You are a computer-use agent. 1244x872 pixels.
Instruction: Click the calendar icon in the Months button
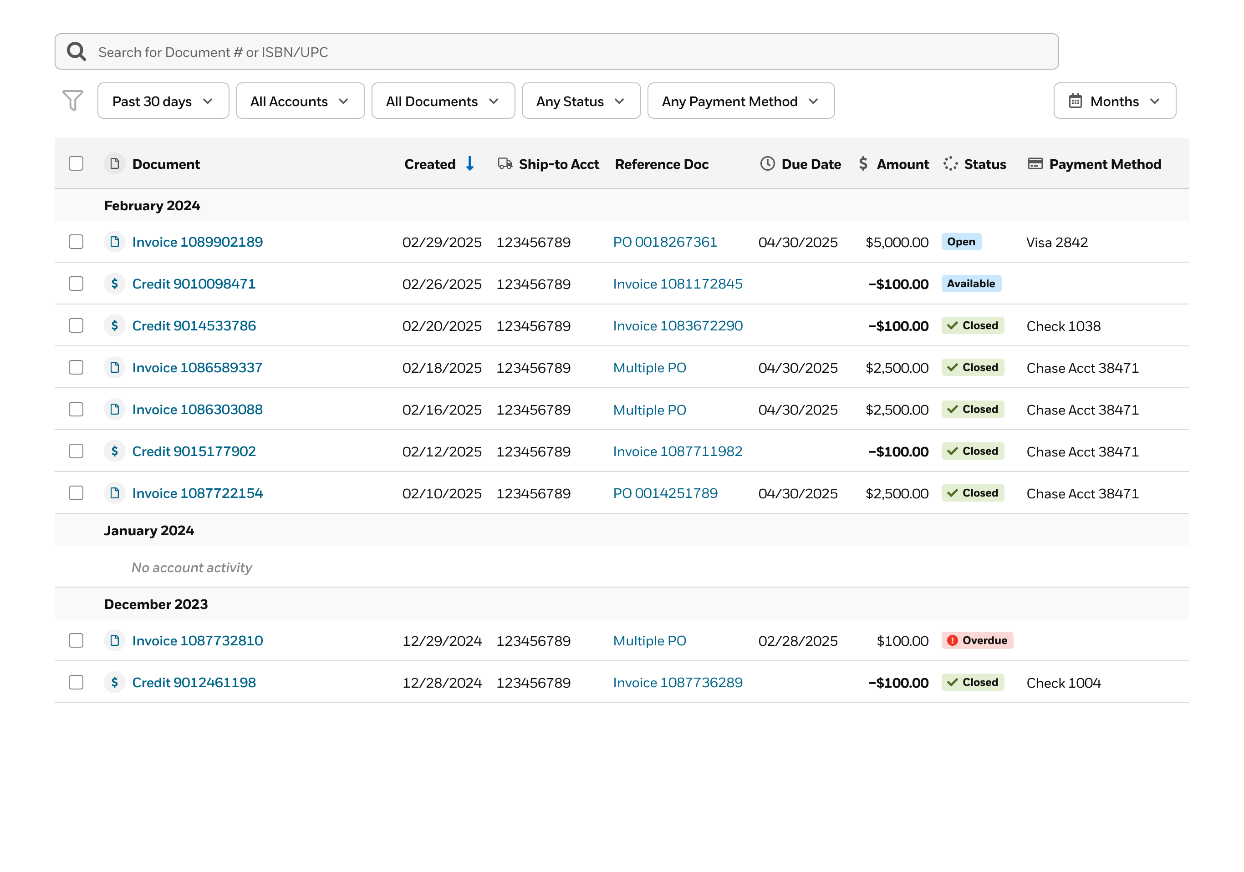point(1075,101)
